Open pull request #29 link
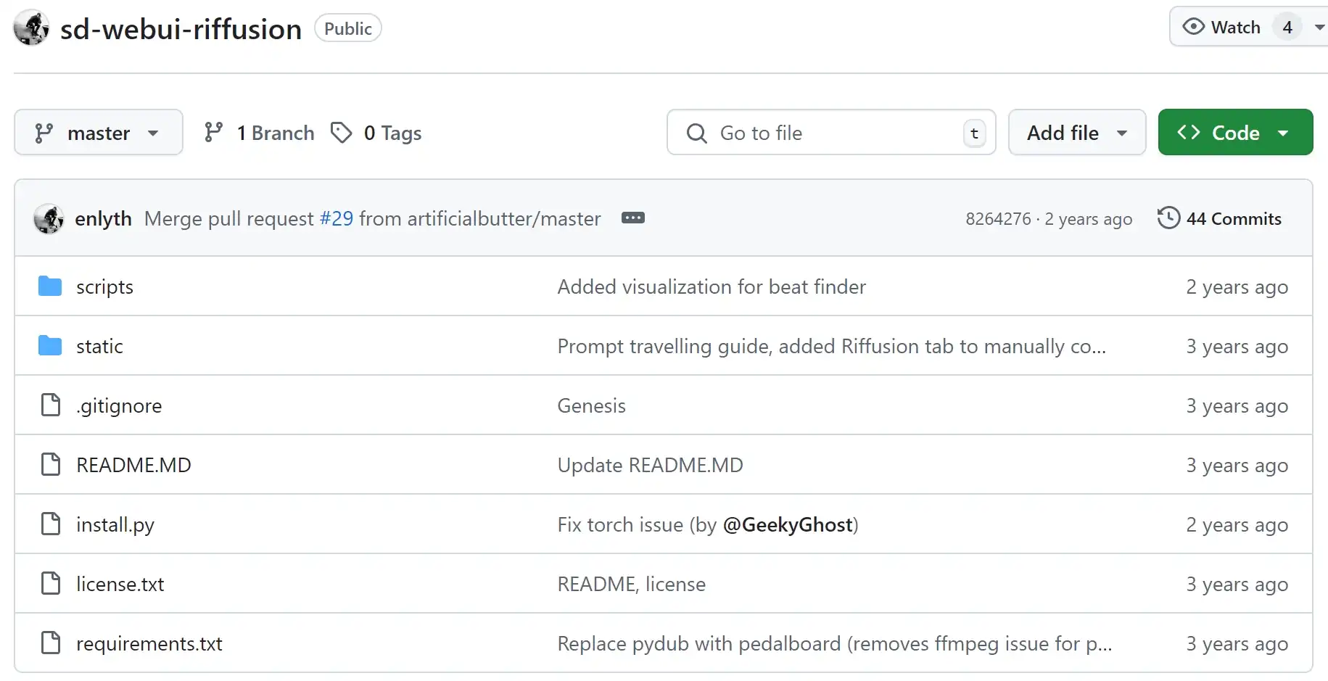1328x681 pixels. point(337,218)
